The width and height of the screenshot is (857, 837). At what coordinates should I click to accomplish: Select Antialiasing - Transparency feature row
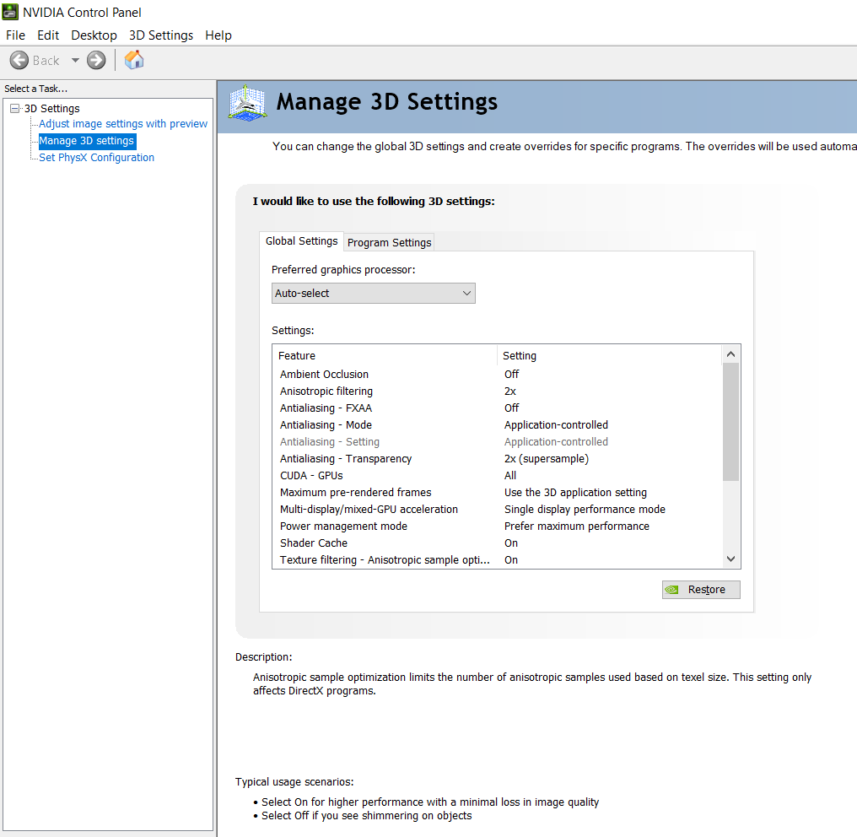point(498,459)
